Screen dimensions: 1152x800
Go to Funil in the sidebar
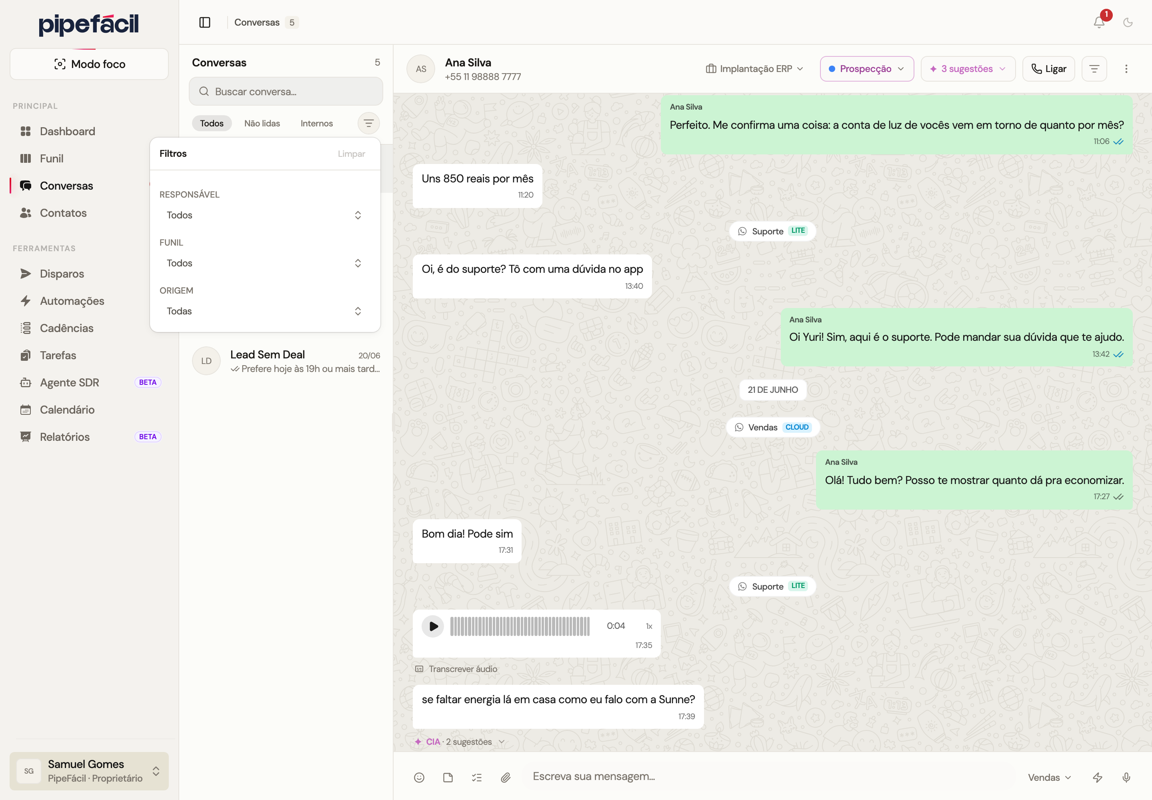click(x=89, y=158)
